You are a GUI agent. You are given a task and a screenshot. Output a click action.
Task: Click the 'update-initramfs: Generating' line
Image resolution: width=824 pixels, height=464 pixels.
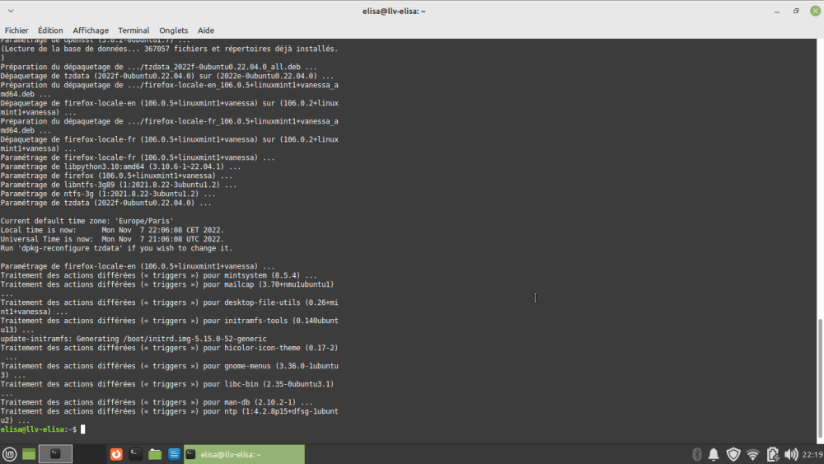[x=133, y=339]
